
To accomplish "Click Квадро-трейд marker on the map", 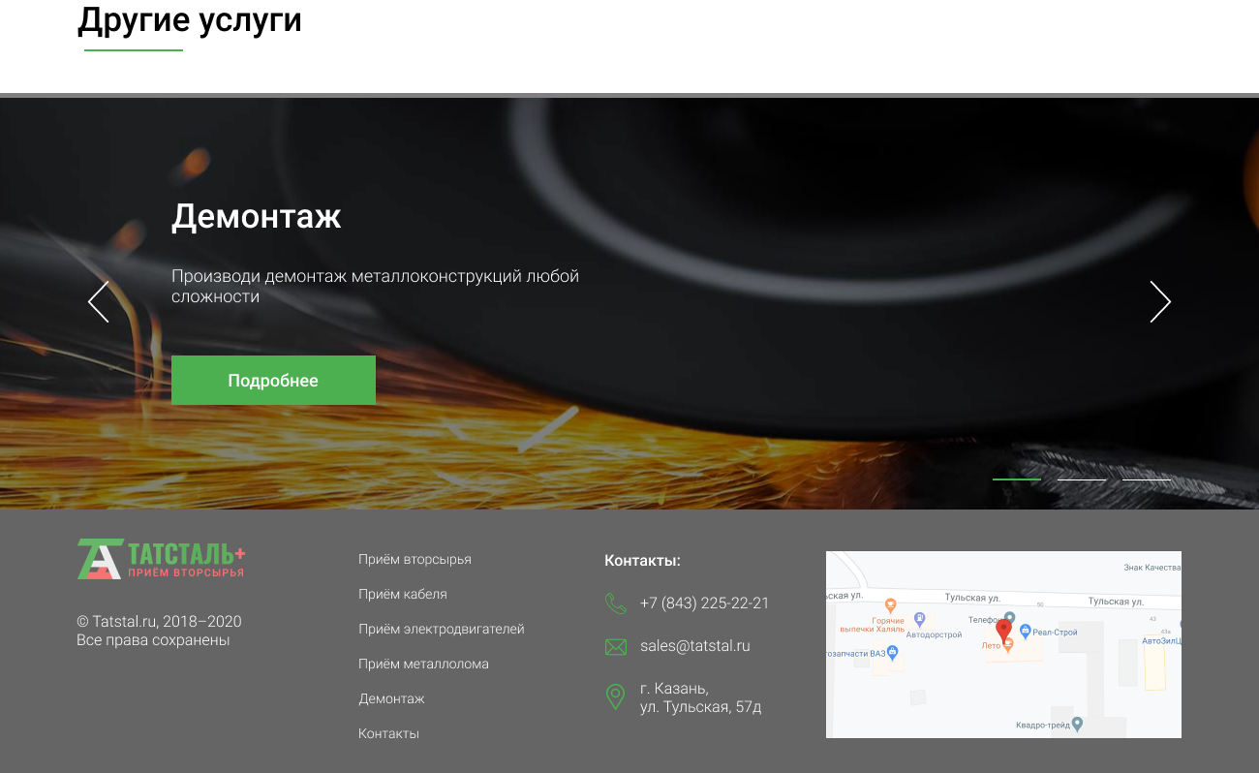I will 1077,724.
